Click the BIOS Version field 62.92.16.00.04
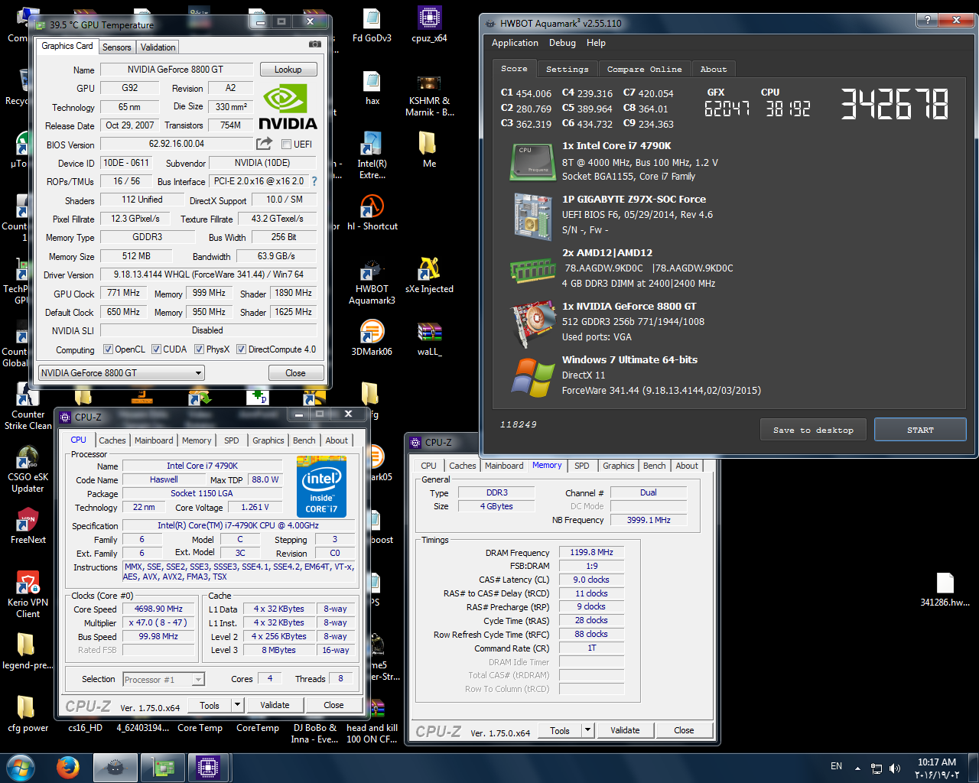Screen dimensions: 979x783 point(177,144)
